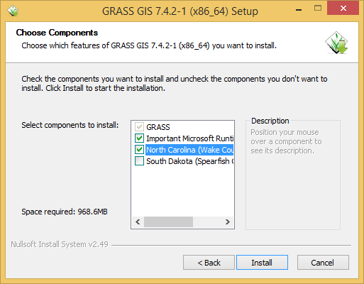
Task: Select the South Dakota (Spearfish) list item
Action: [x=189, y=161]
